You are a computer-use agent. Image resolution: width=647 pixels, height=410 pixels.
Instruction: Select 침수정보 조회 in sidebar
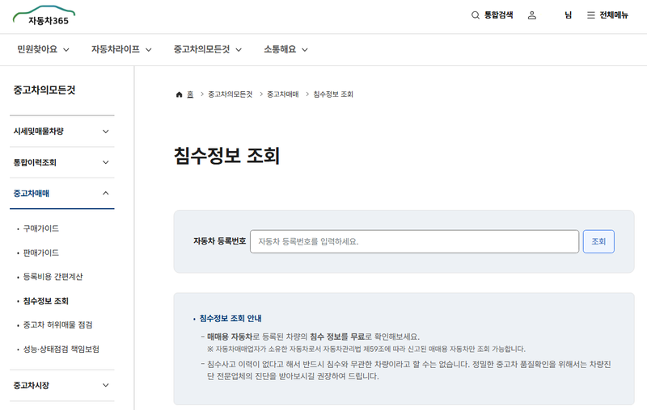click(x=46, y=301)
